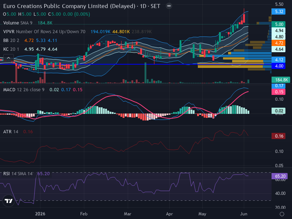
Task: Select the Volume SMA 9 indicator legend
Action: click(18, 23)
